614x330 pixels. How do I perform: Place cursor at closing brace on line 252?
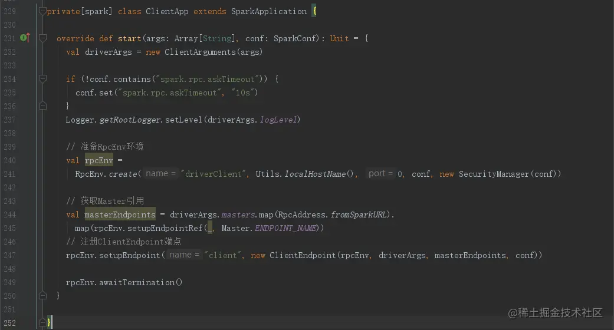pyautogui.click(x=49, y=322)
